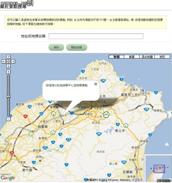The width and height of the screenshot is (172, 183).
Task: Zoom in with the plus button
Action: (x=8, y=72)
